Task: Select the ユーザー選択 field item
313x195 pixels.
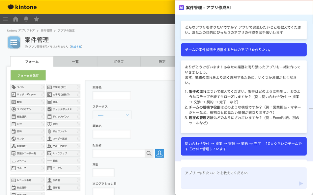Action: pos(63,139)
